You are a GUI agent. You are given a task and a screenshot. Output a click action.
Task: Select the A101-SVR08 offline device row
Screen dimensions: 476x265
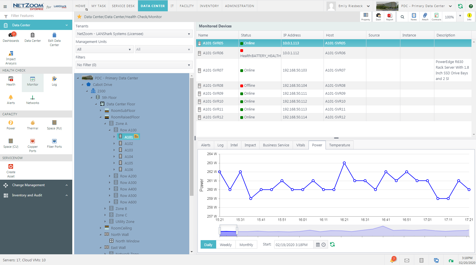(x=334, y=86)
